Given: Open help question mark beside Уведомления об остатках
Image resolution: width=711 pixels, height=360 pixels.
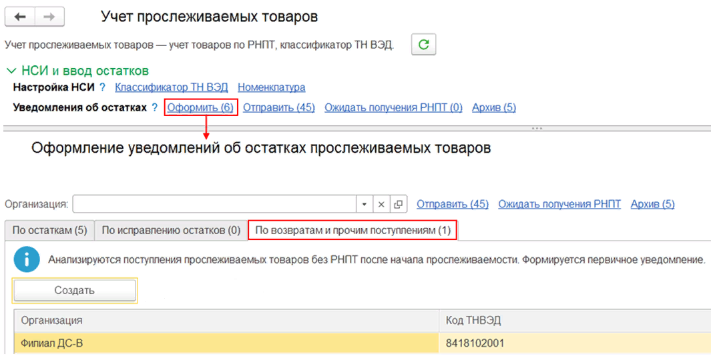Looking at the screenshot, I should pyautogui.click(x=154, y=107).
